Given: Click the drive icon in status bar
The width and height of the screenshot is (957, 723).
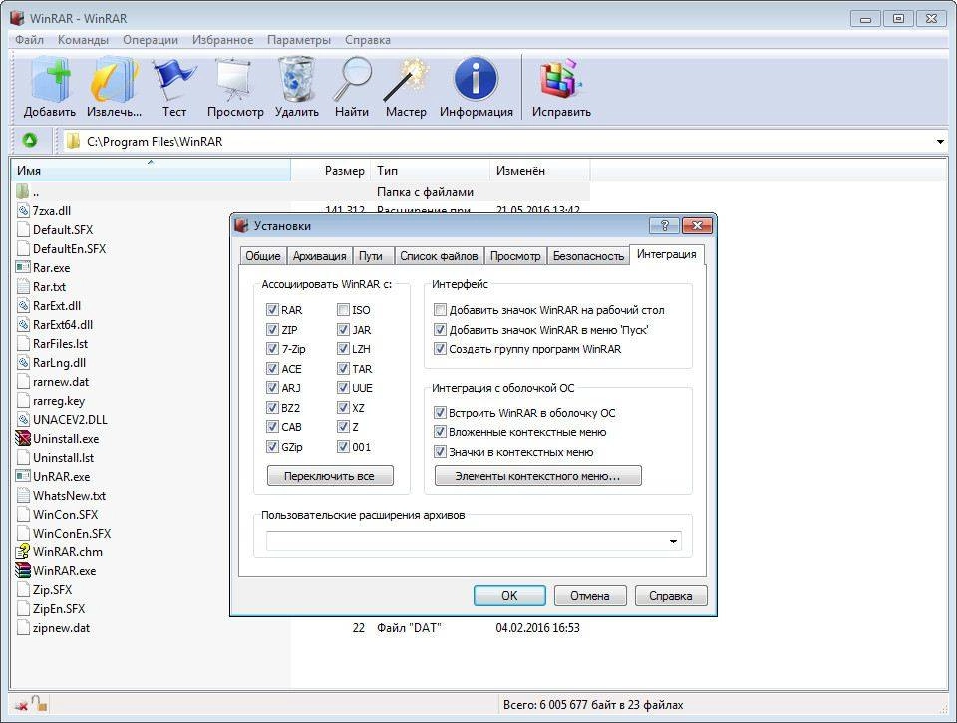Looking at the screenshot, I should (x=20, y=705).
